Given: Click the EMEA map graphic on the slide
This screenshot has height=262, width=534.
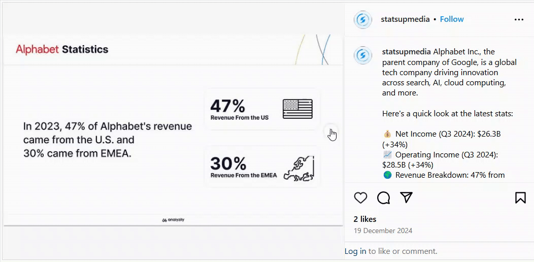Looking at the screenshot, I should [298, 168].
